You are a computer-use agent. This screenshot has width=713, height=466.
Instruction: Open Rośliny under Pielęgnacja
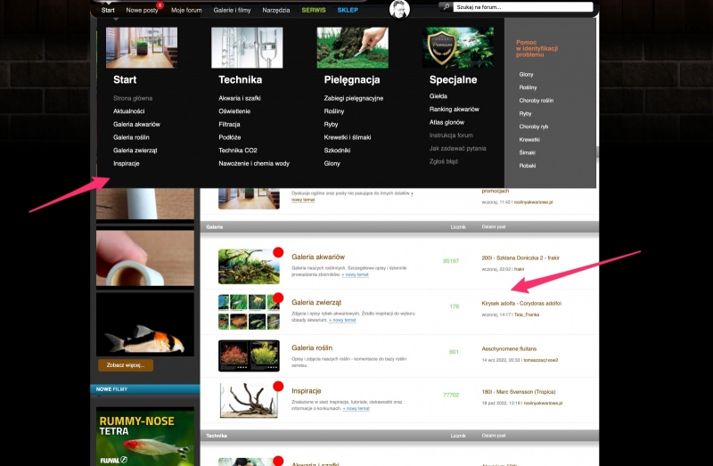333,110
